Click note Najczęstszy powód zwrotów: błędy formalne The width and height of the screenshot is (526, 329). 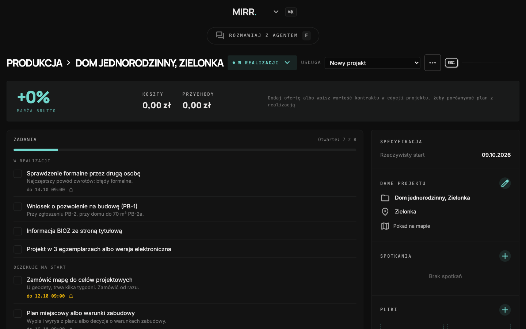point(80,181)
